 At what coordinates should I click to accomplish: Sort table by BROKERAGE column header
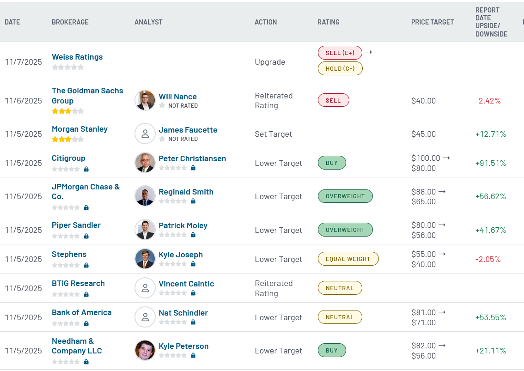70,22
